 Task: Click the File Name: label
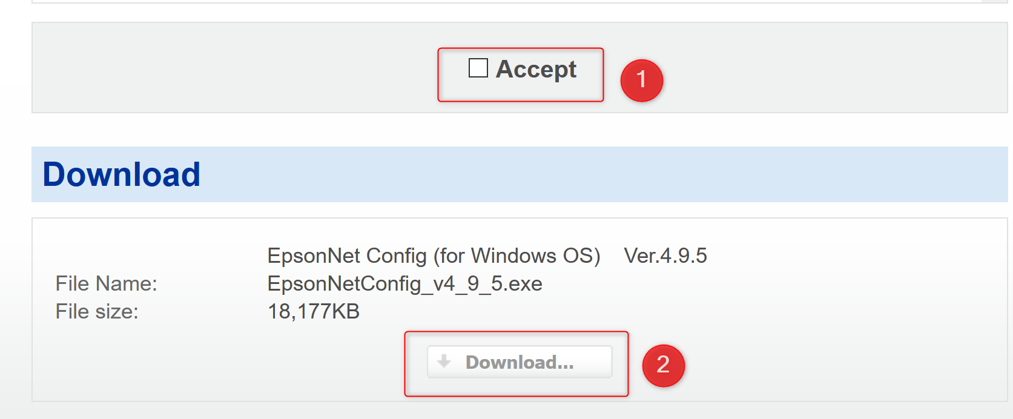pos(107,283)
